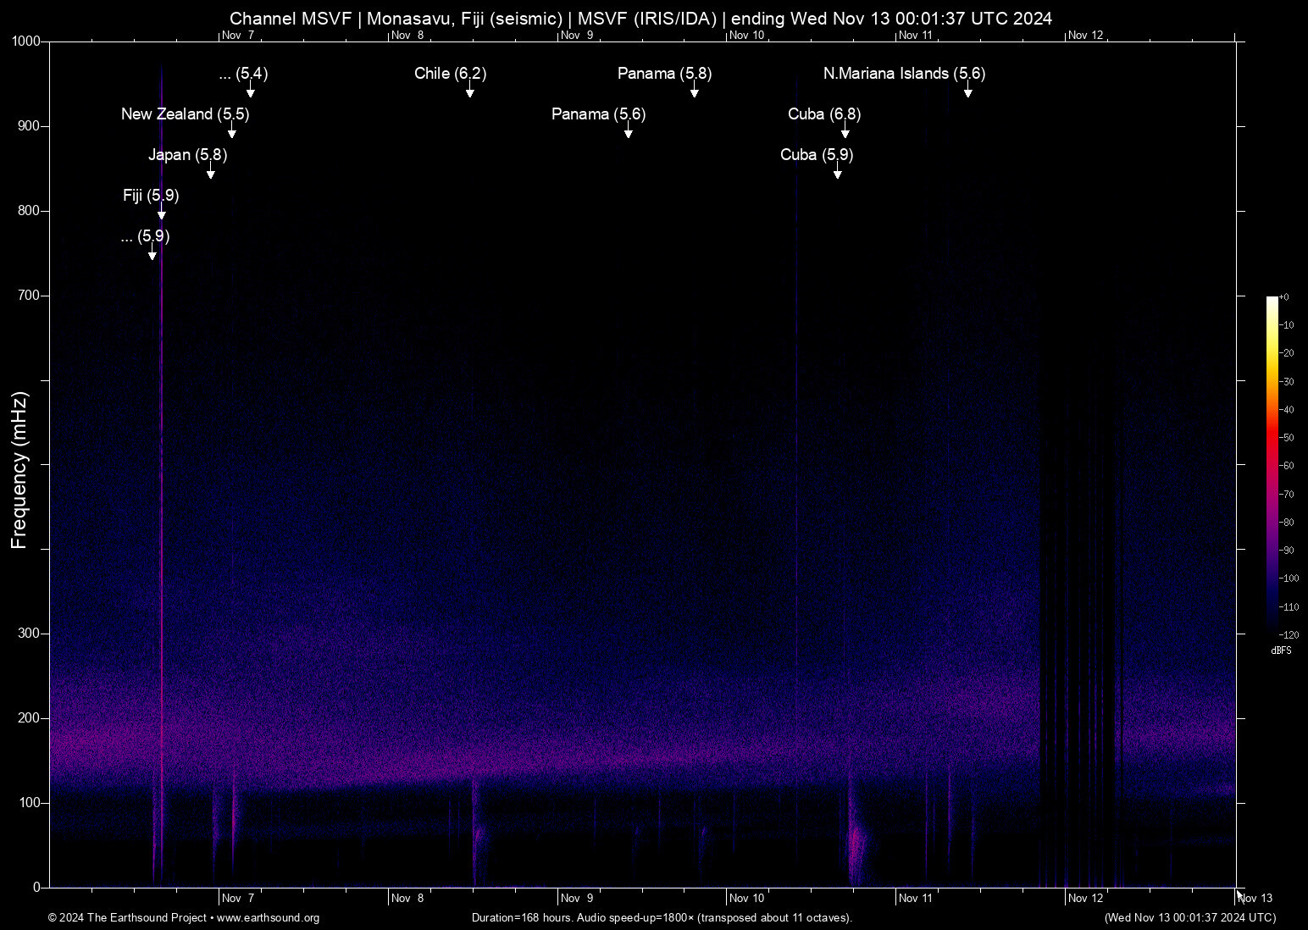
Task: Expand the Nov 11 date tick label
Action: coord(917,898)
